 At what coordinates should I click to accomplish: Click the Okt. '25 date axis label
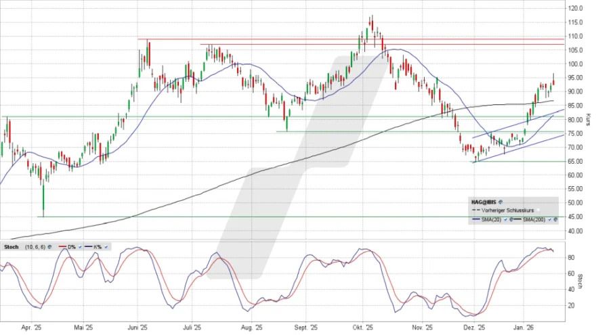[x=364, y=328]
